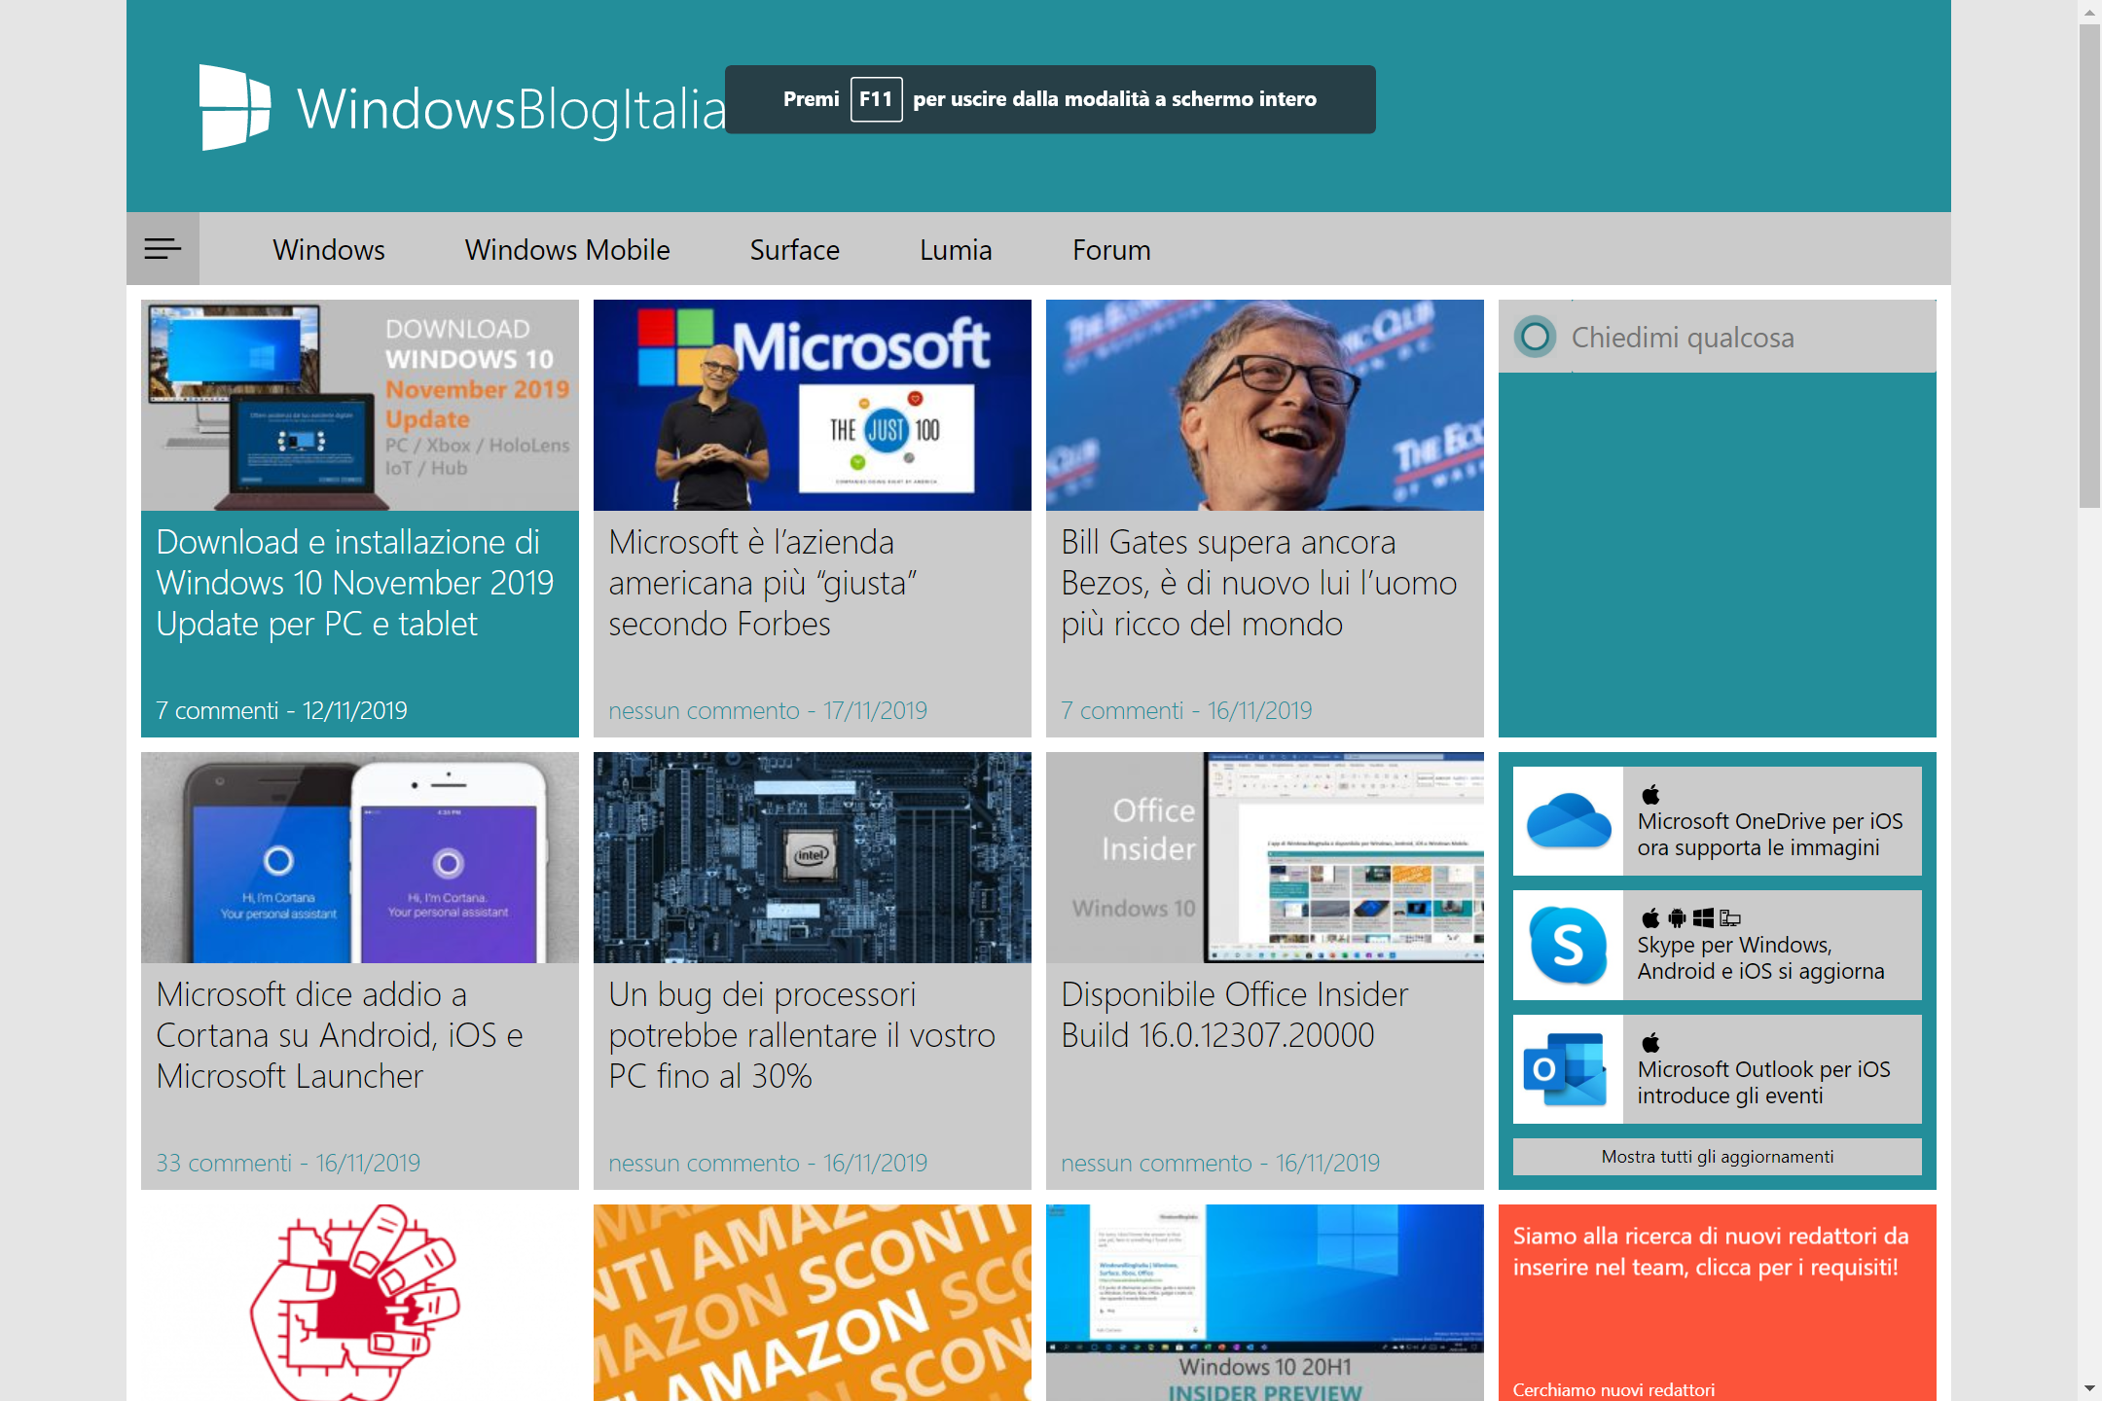Click the Windows 10 download thumbnail image
Viewport: 2102px width, 1401px height.
(x=360, y=405)
